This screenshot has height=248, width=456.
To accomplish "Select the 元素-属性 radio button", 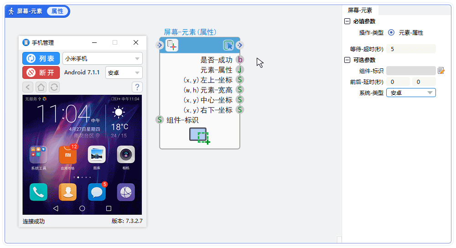I will tap(391, 32).
